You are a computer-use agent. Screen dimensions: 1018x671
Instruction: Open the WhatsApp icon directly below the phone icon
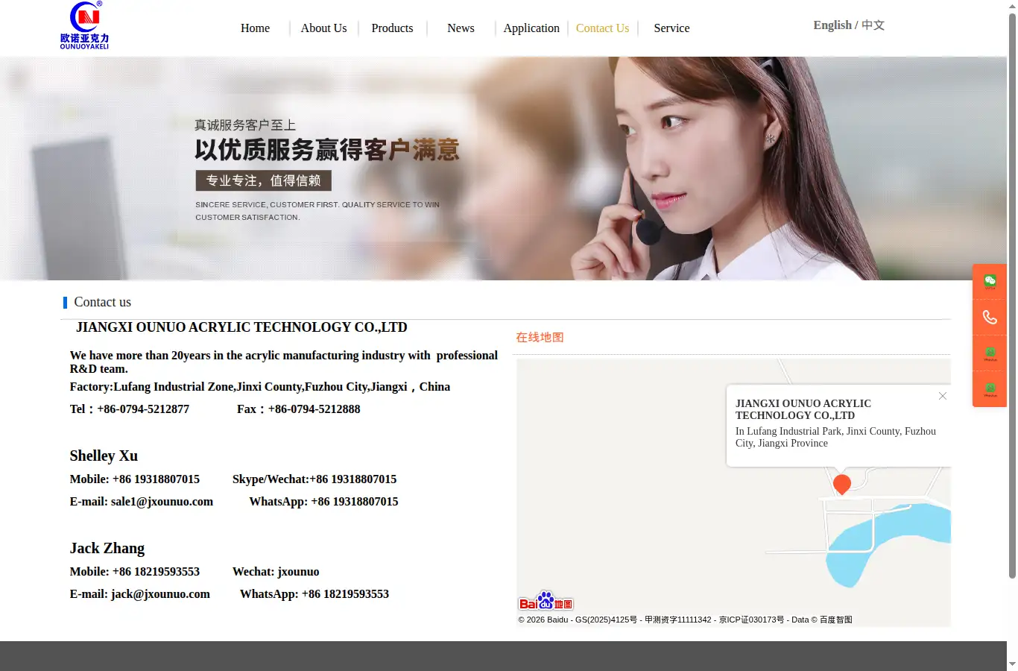990,353
